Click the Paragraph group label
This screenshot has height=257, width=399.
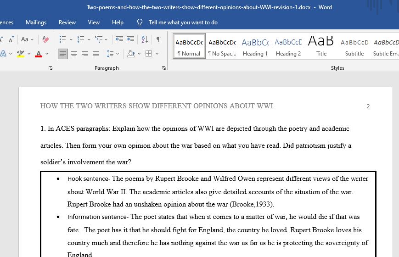coord(107,68)
